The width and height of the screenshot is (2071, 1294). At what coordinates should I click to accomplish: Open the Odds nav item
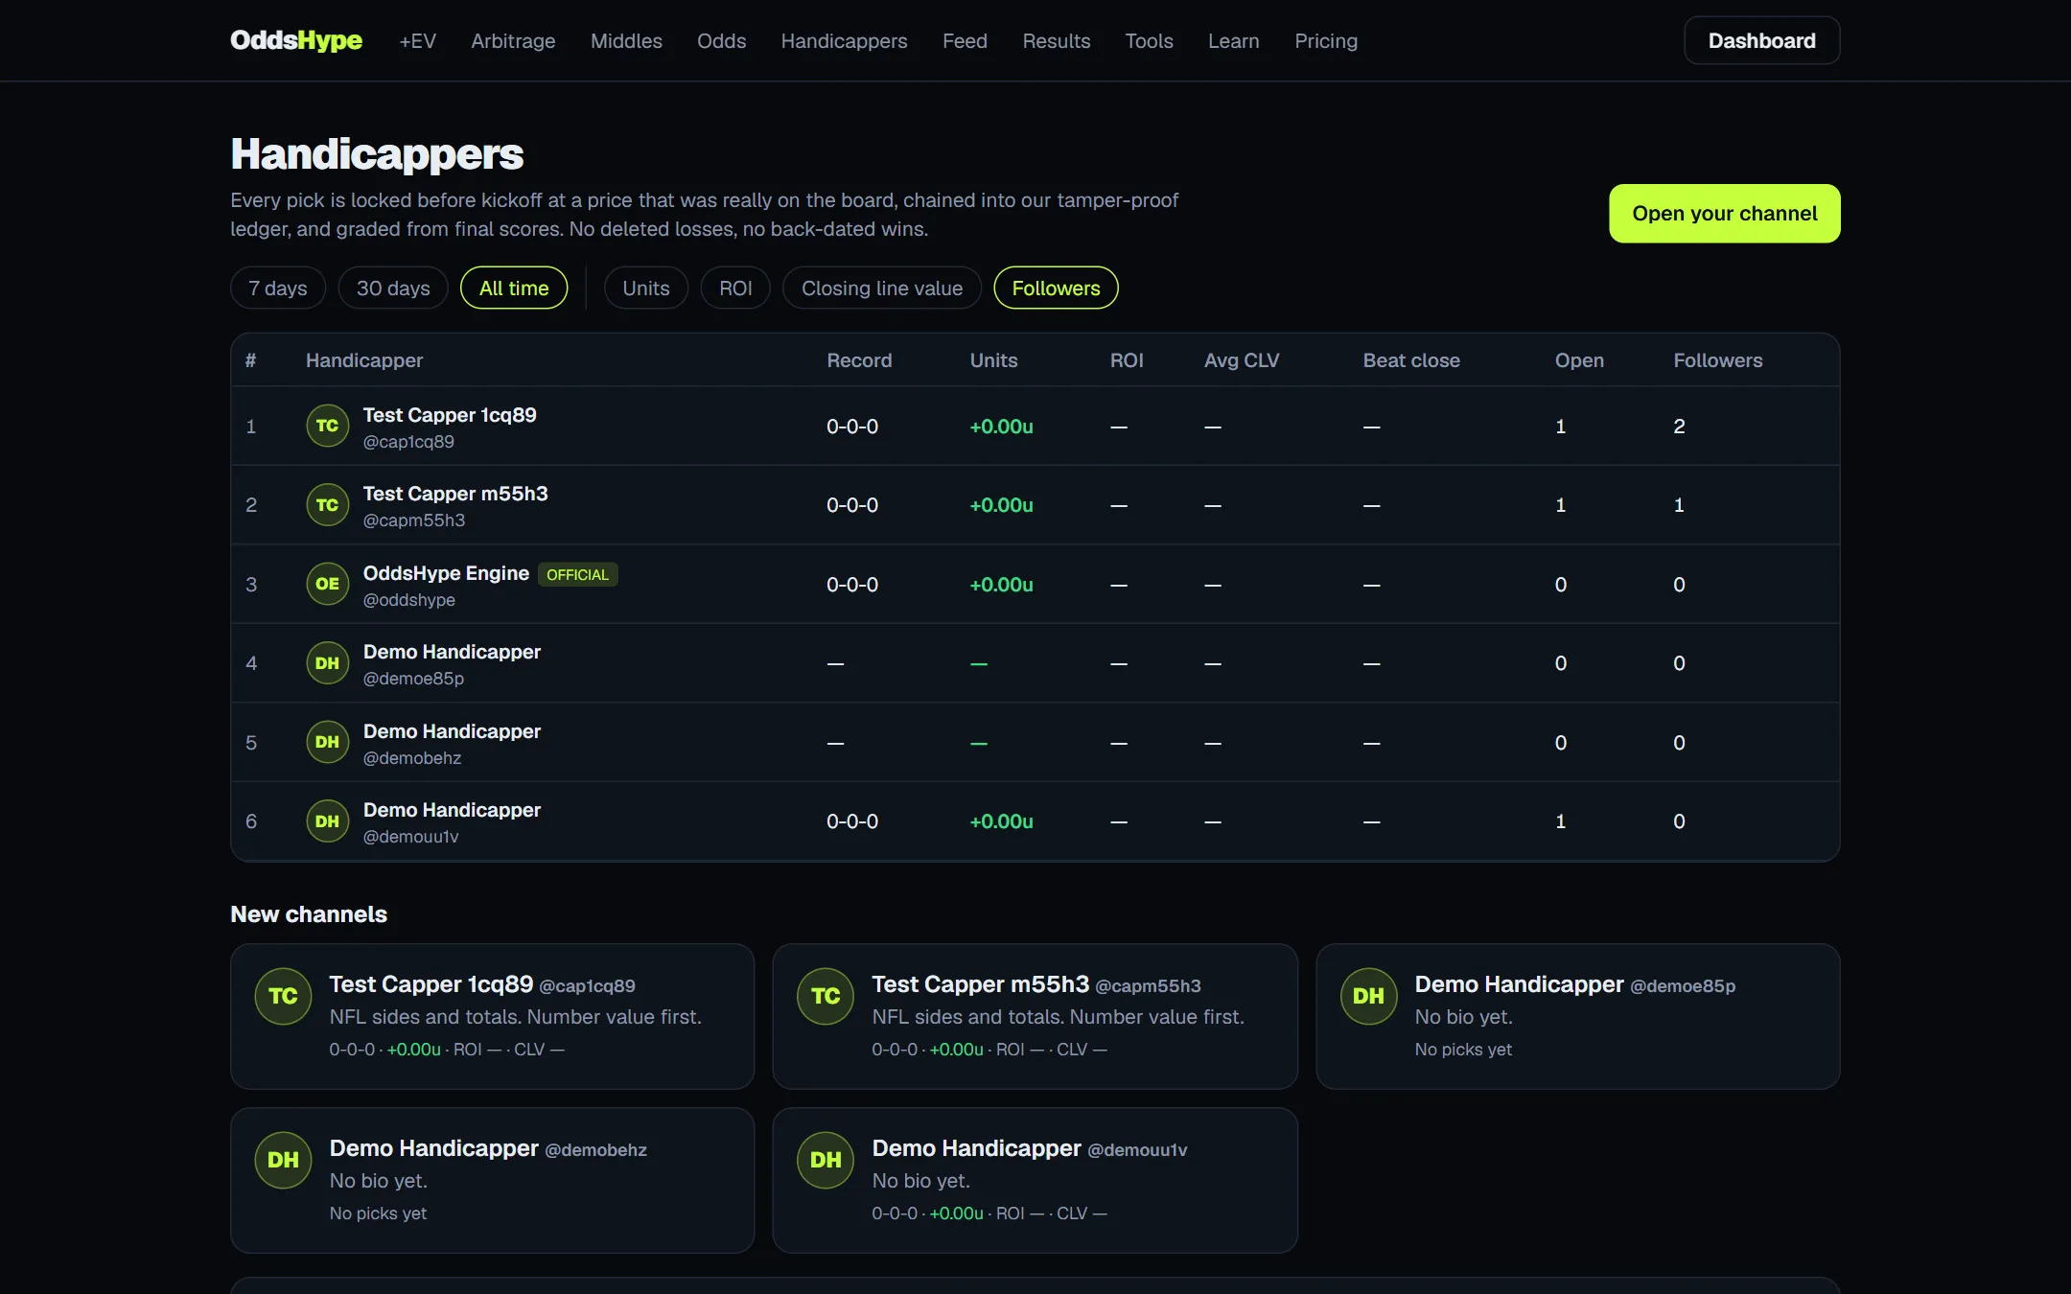point(721,40)
